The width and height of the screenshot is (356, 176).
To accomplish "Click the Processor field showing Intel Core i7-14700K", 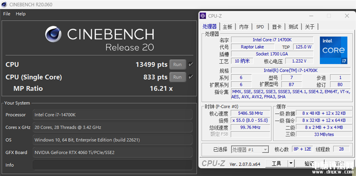I will pyautogui.click(x=113, y=115).
